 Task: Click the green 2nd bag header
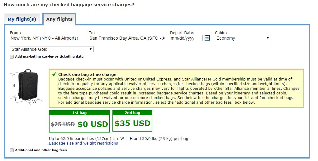(132, 113)
